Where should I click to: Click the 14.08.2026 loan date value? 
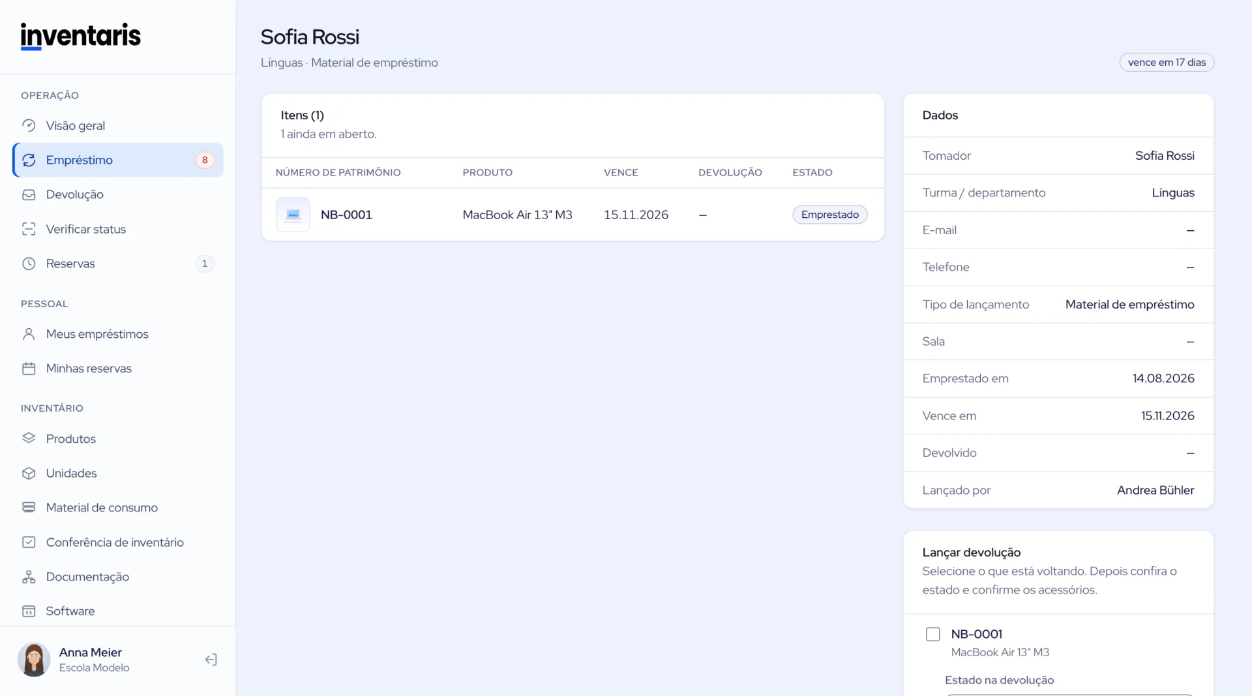click(x=1163, y=378)
